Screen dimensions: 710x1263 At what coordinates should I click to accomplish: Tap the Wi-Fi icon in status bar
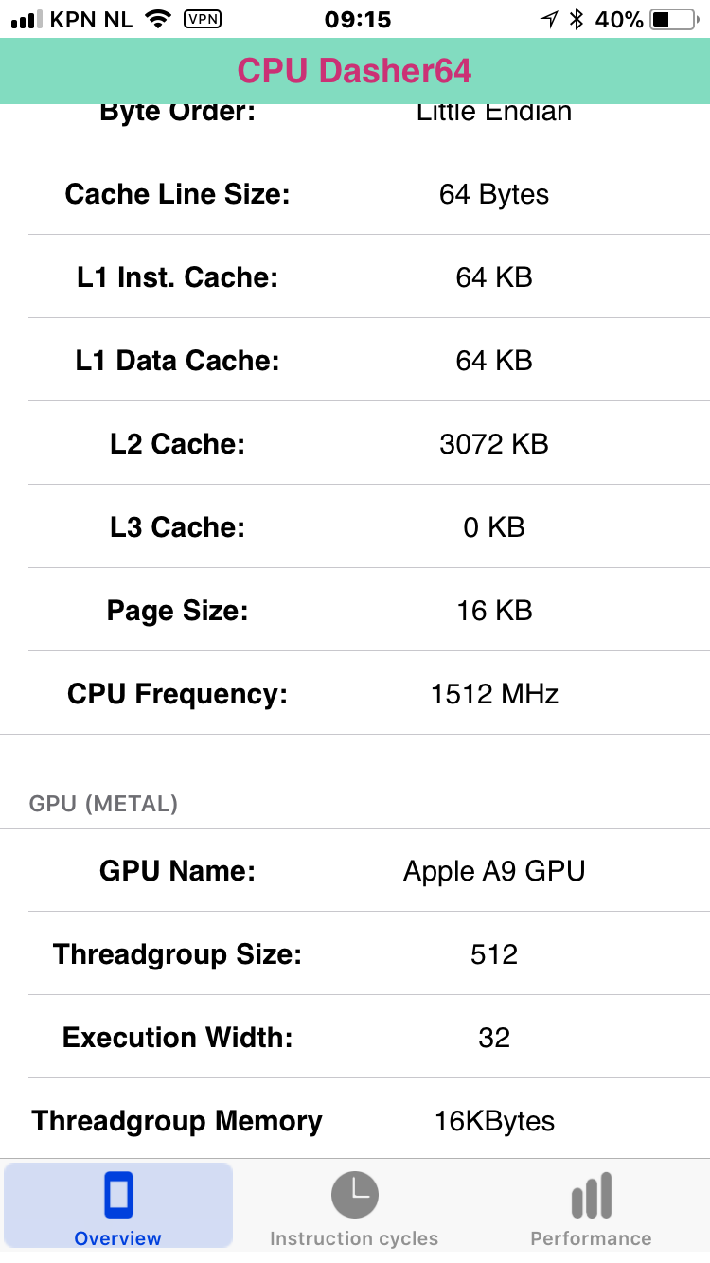[x=159, y=19]
